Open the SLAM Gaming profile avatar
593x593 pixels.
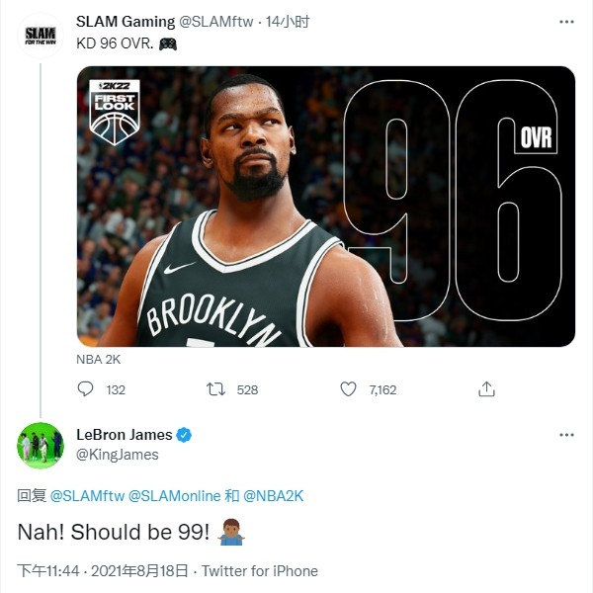(40, 35)
